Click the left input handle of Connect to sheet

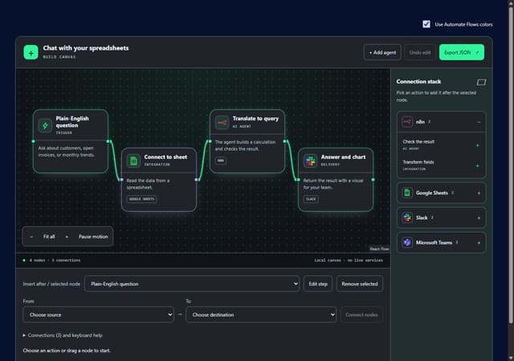click(121, 180)
